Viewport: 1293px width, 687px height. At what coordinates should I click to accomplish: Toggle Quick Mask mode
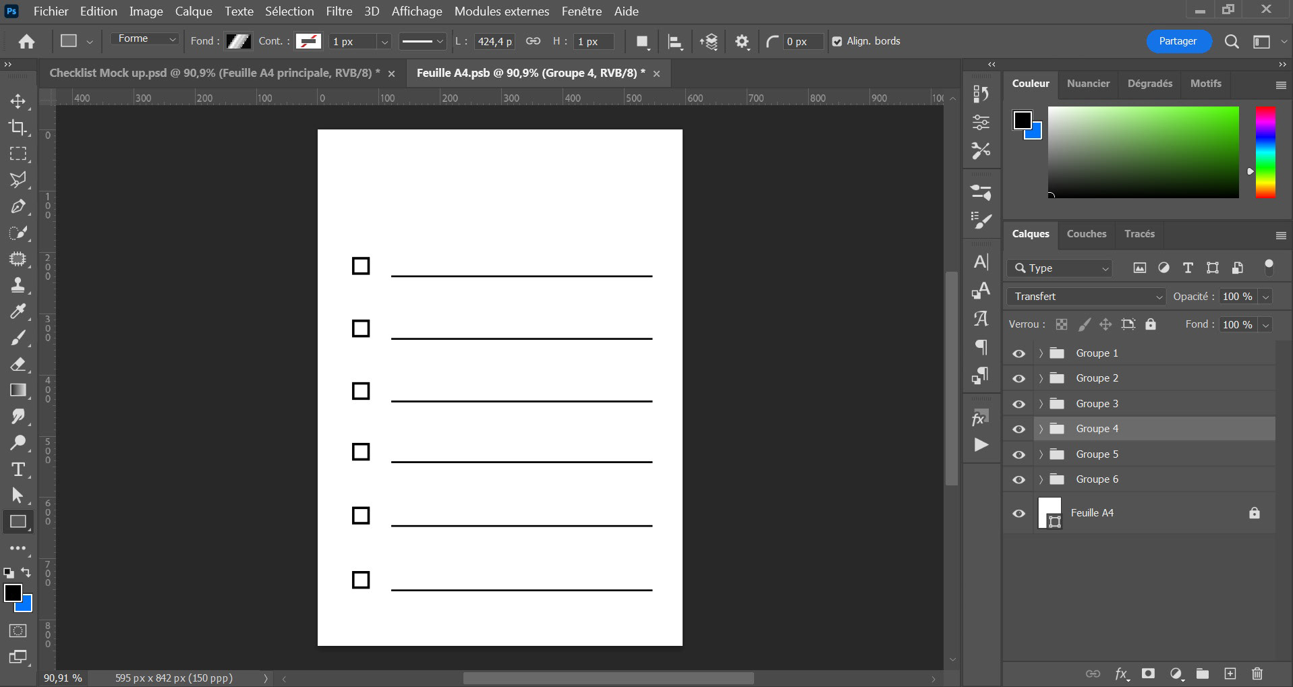pos(18,631)
